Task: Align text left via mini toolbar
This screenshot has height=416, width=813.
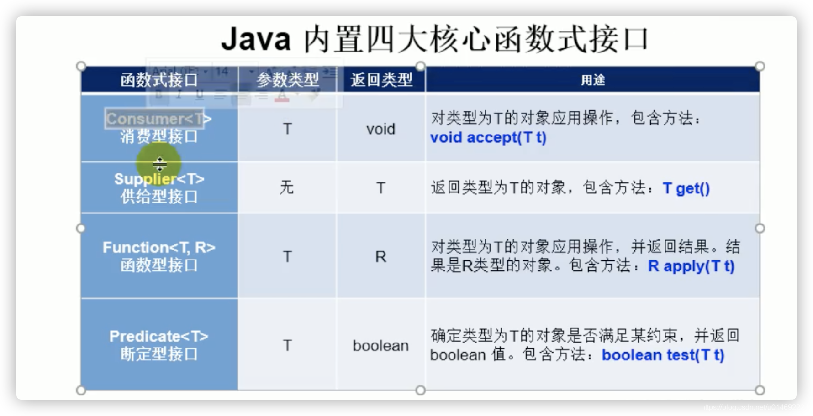Action: coord(220,95)
